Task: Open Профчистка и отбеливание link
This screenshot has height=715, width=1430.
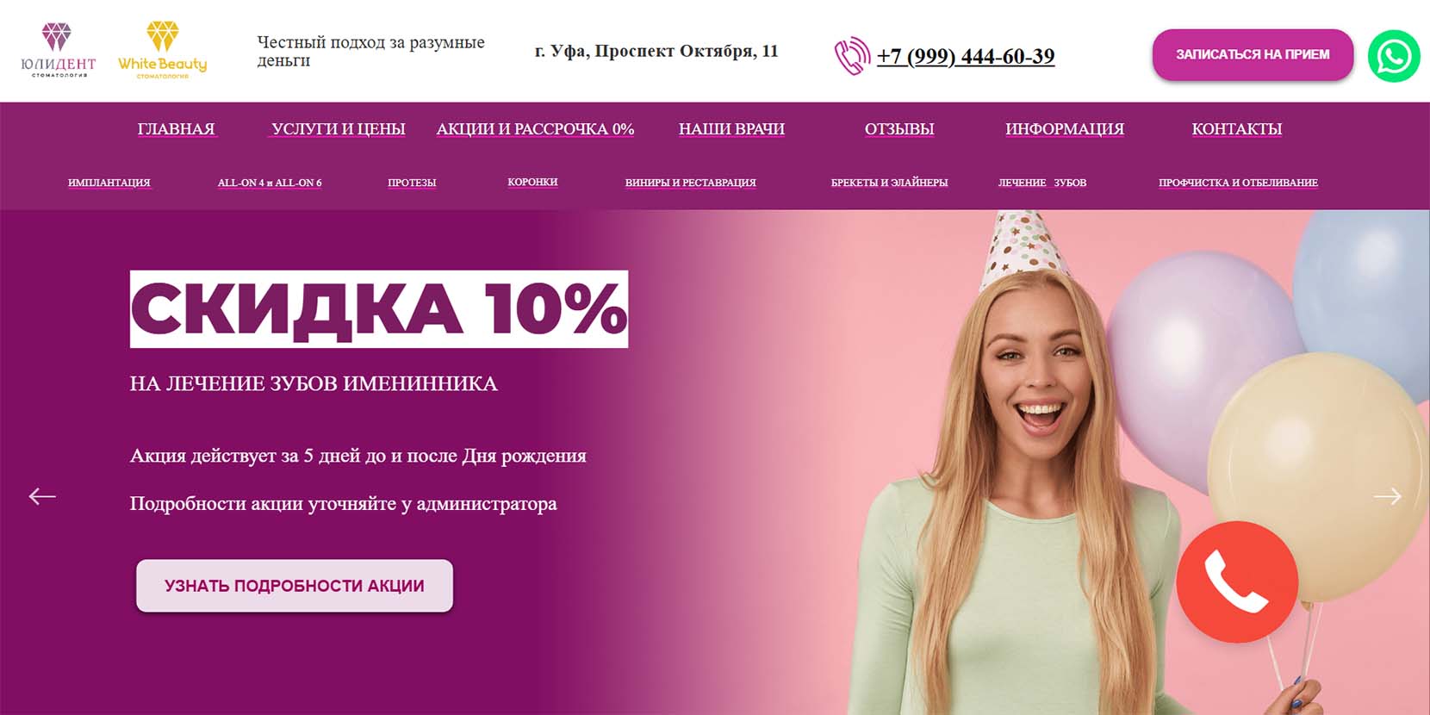Action: (1238, 183)
